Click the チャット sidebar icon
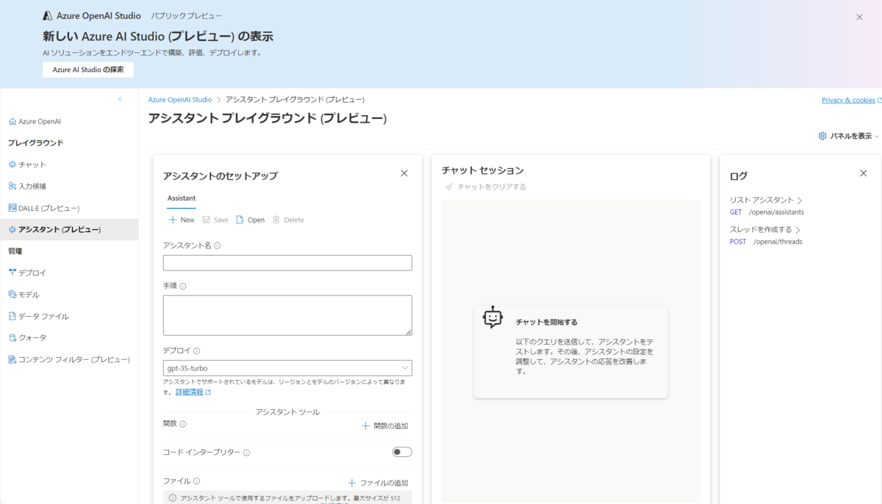The width and height of the screenshot is (882, 504). pos(12,165)
